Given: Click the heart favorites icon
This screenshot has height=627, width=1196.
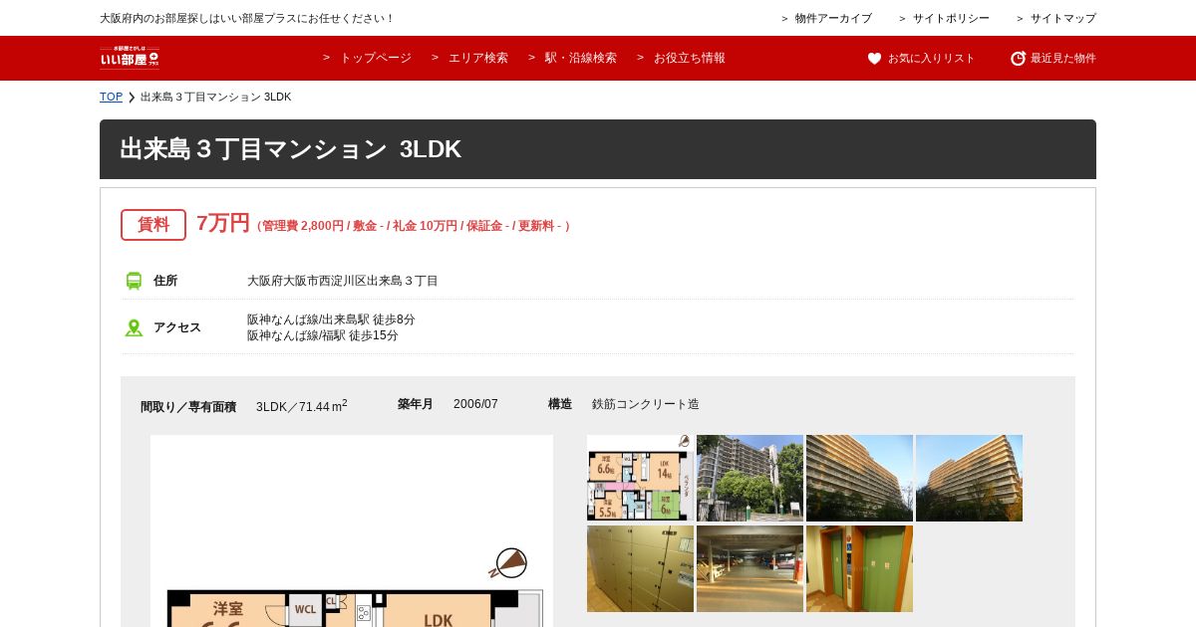Looking at the screenshot, I should [875, 59].
